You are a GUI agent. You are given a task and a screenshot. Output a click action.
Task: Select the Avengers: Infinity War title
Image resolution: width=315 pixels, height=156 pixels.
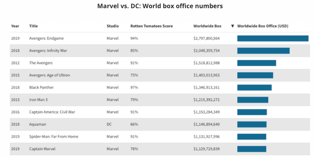(48, 51)
